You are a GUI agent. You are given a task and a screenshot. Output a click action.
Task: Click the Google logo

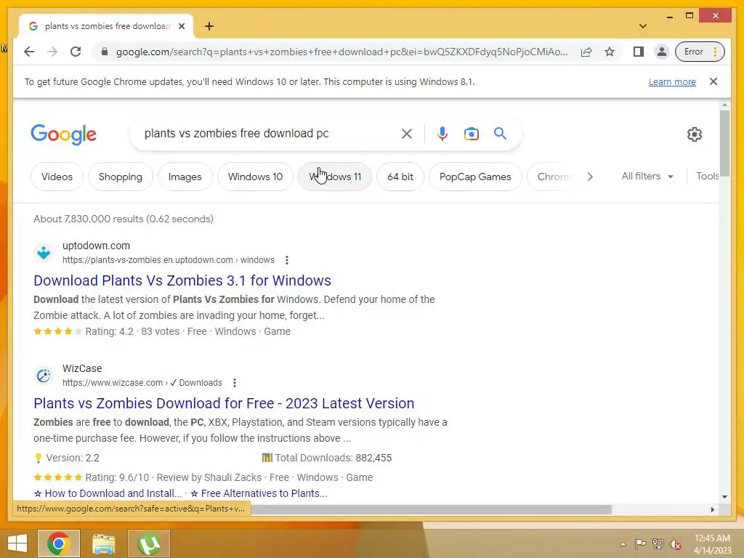coord(64,134)
